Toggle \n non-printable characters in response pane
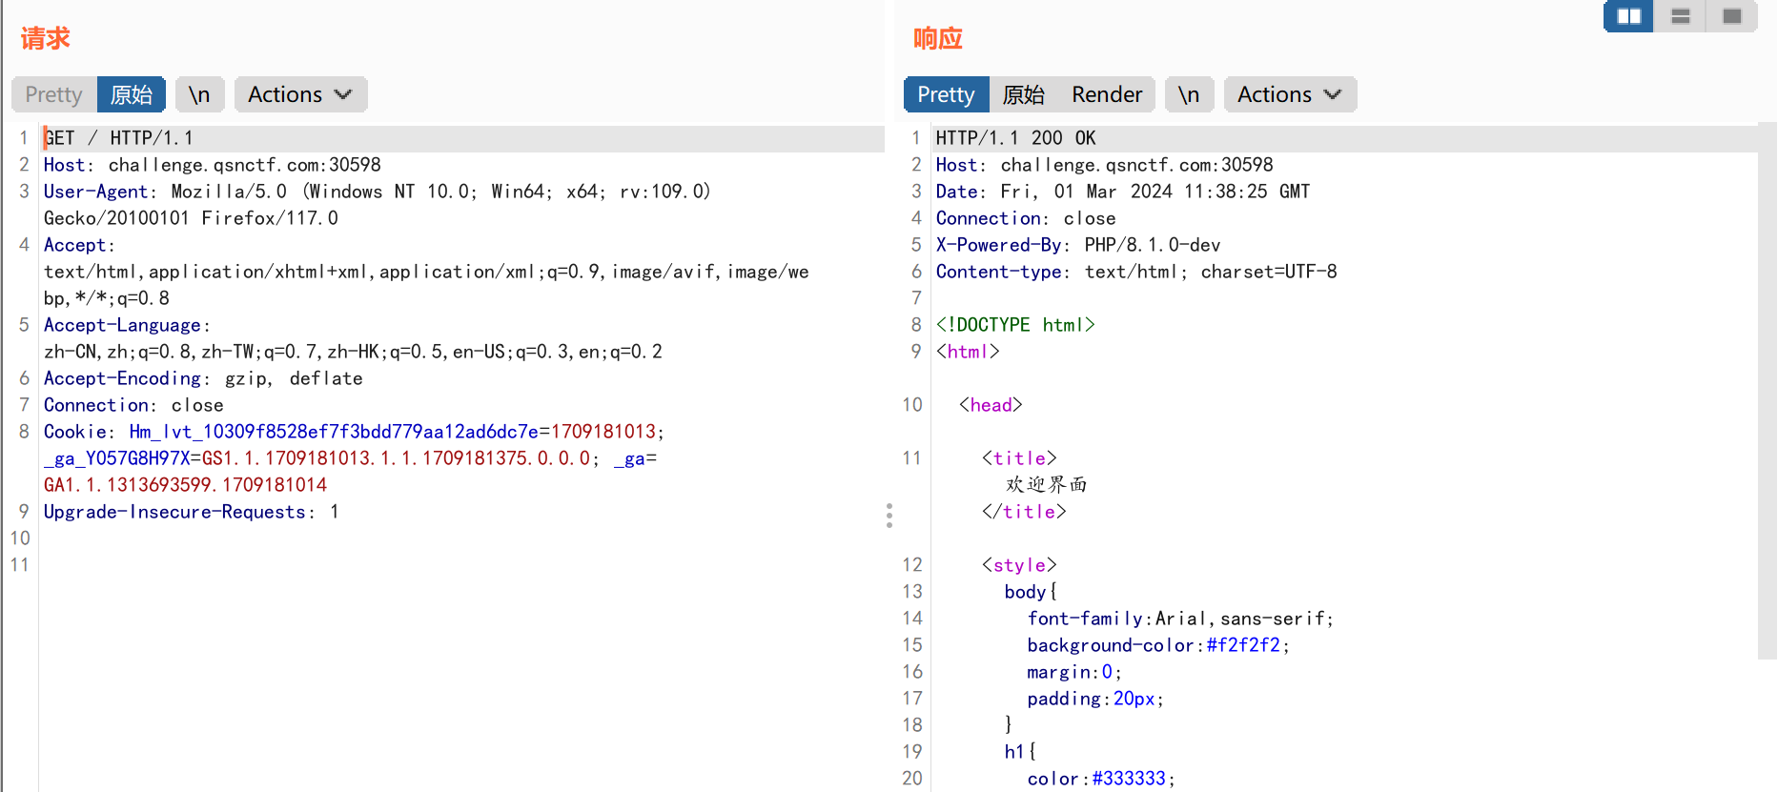1778x792 pixels. click(x=1189, y=94)
